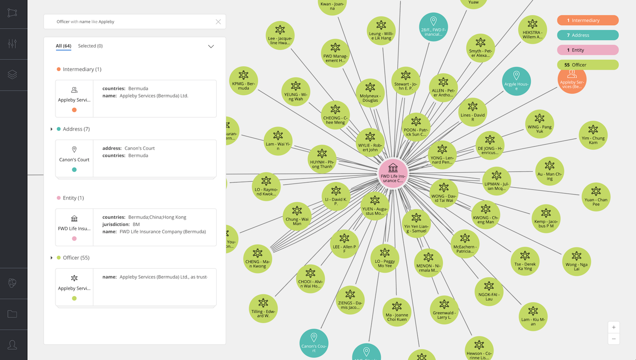Select the Canon's Court address node

point(314,343)
